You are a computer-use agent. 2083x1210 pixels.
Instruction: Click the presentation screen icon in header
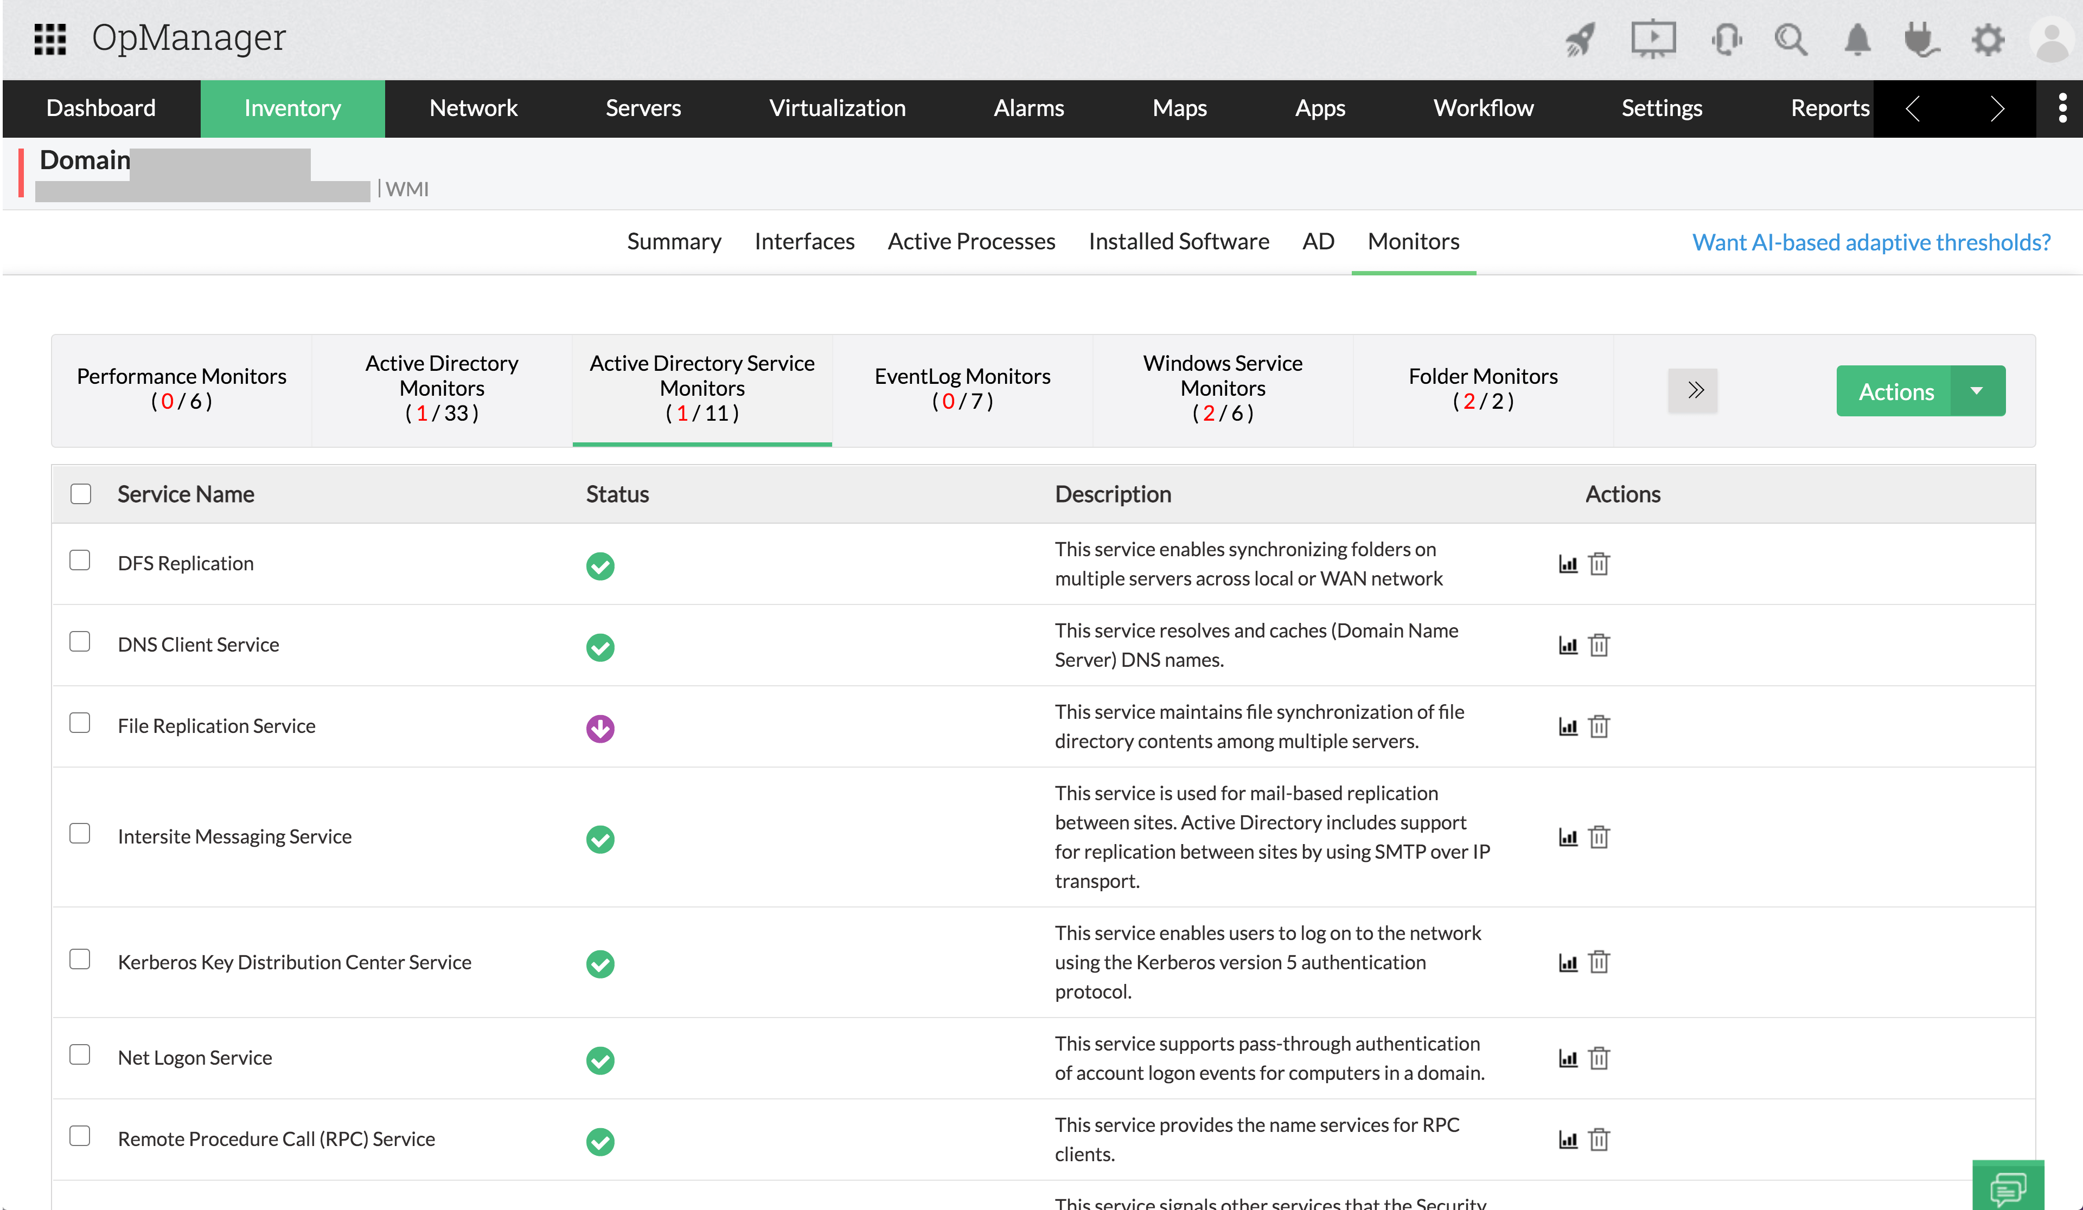coord(1652,39)
